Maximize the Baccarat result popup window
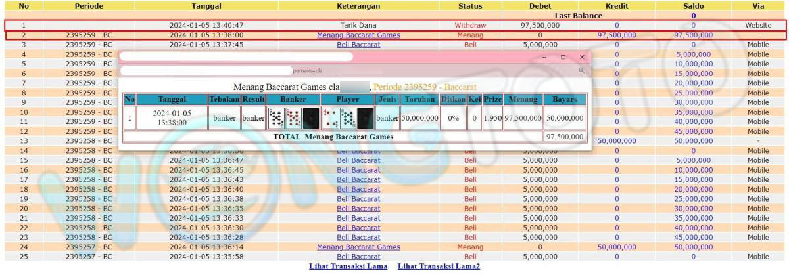Image resolution: width=789 pixels, height=277 pixels. pyautogui.click(x=563, y=57)
